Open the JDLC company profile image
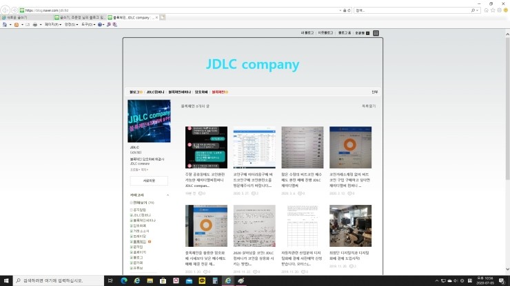The image size is (510, 286). 149,121
